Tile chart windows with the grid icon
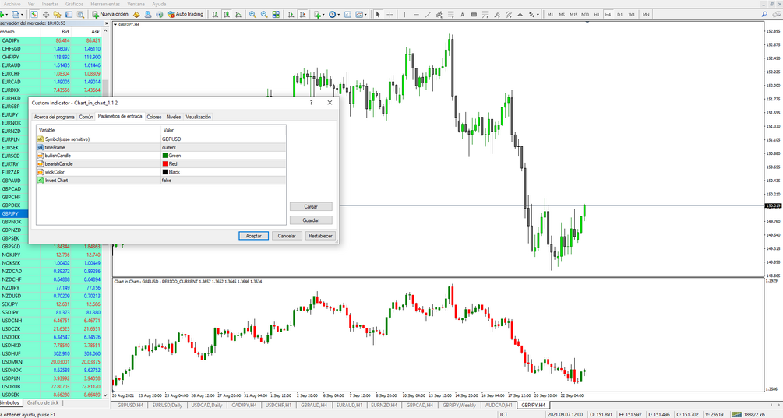783x418 pixels. pos(276,15)
